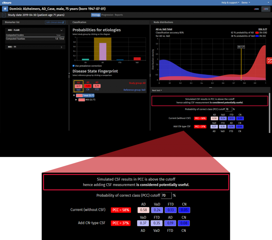Collapse the Total (0.77) tree node
The image size is (272, 240).
tap(74, 95)
